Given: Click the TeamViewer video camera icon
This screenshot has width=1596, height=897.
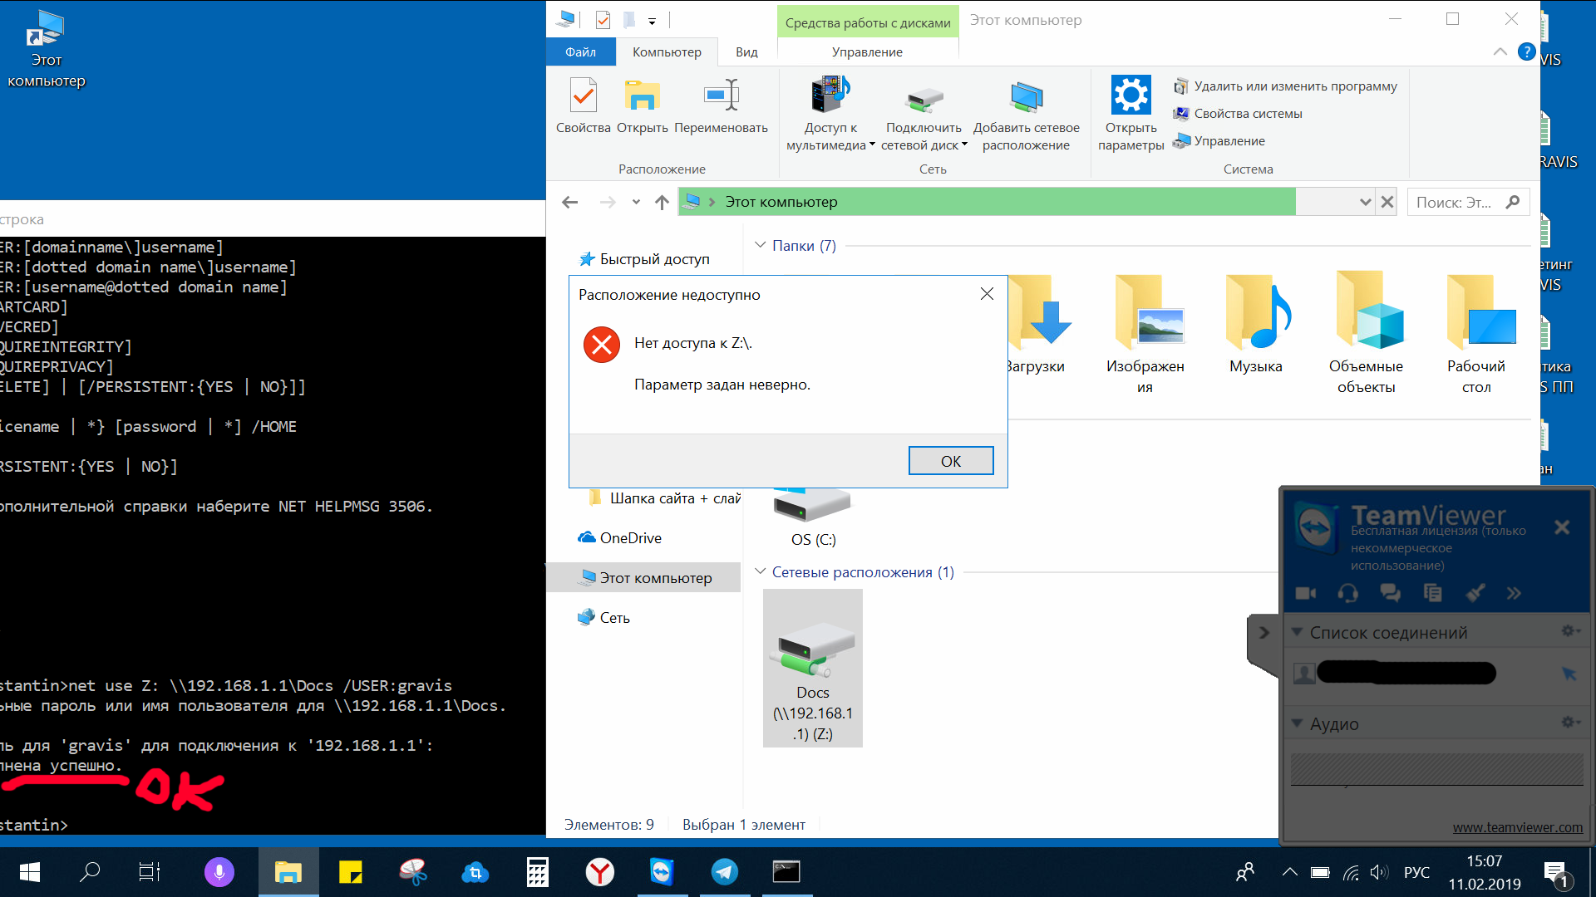Looking at the screenshot, I should (1306, 593).
